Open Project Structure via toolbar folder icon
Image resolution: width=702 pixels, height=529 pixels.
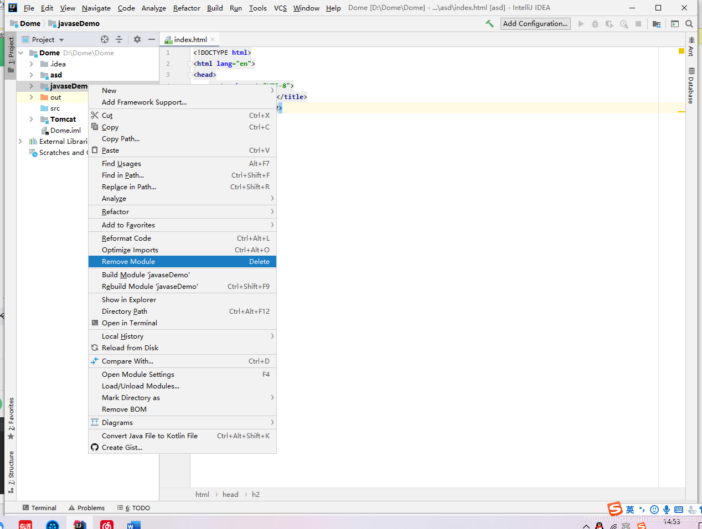point(657,24)
